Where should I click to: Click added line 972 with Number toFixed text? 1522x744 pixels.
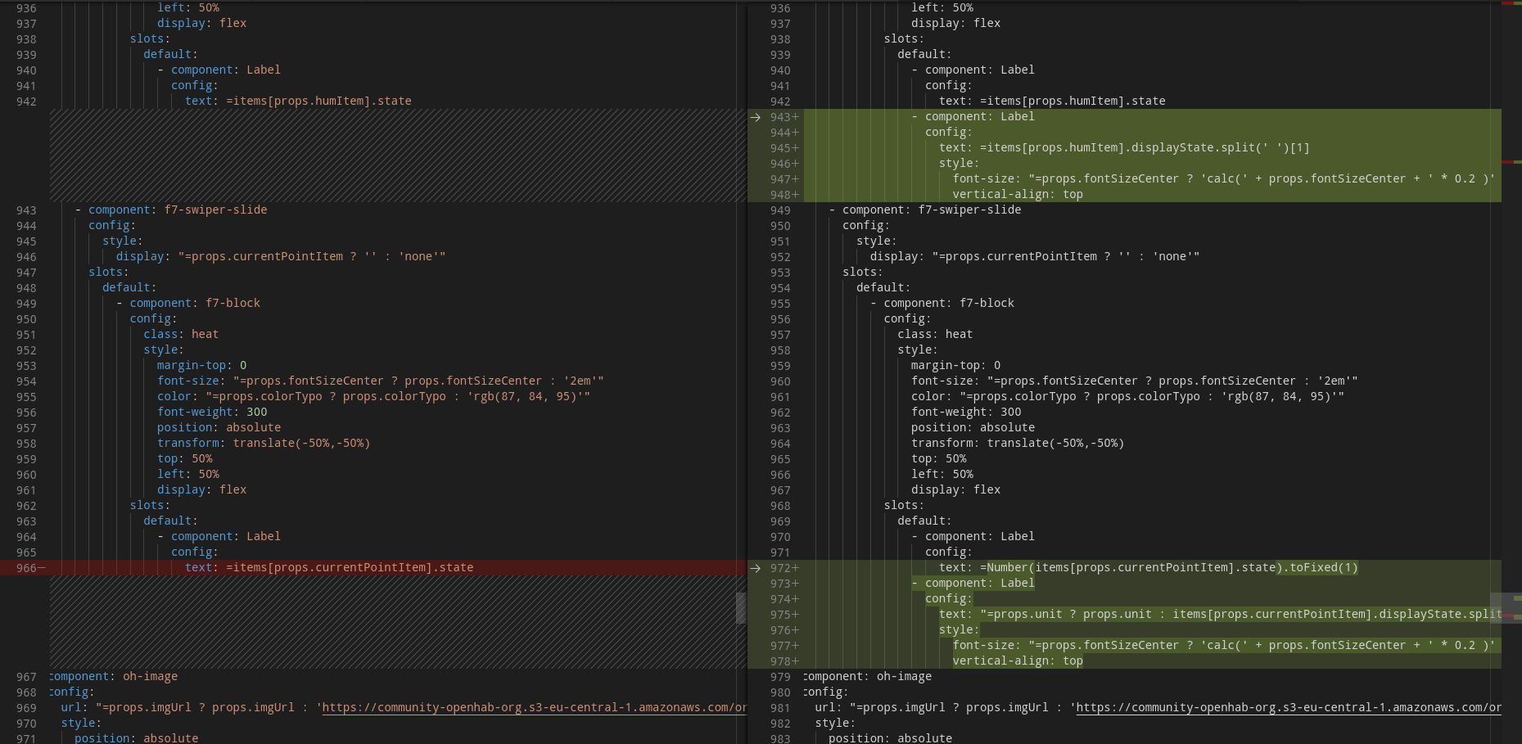[1149, 568]
